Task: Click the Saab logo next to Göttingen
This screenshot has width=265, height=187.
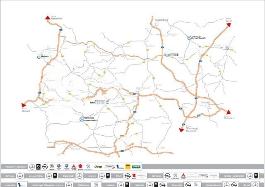Action: pyautogui.click(x=214, y=176)
